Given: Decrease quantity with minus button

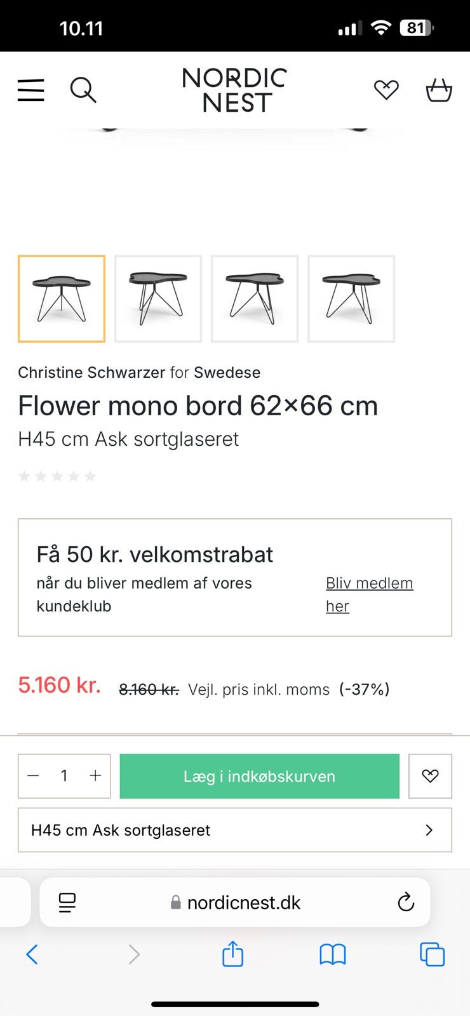Looking at the screenshot, I should [x=34, y=776].
